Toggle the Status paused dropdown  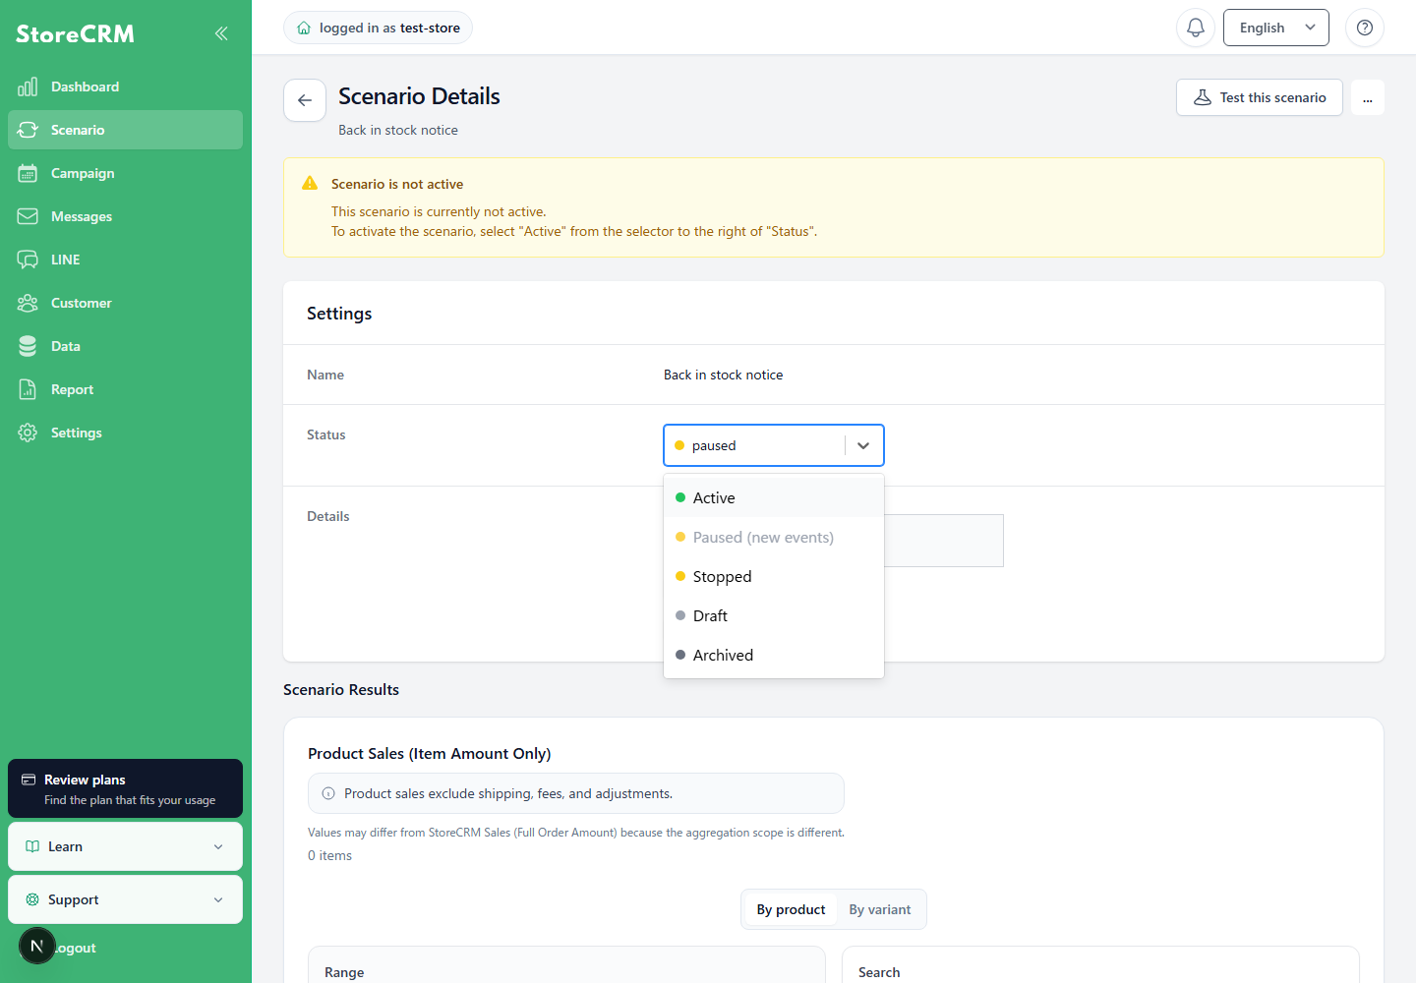pos(774,445)
